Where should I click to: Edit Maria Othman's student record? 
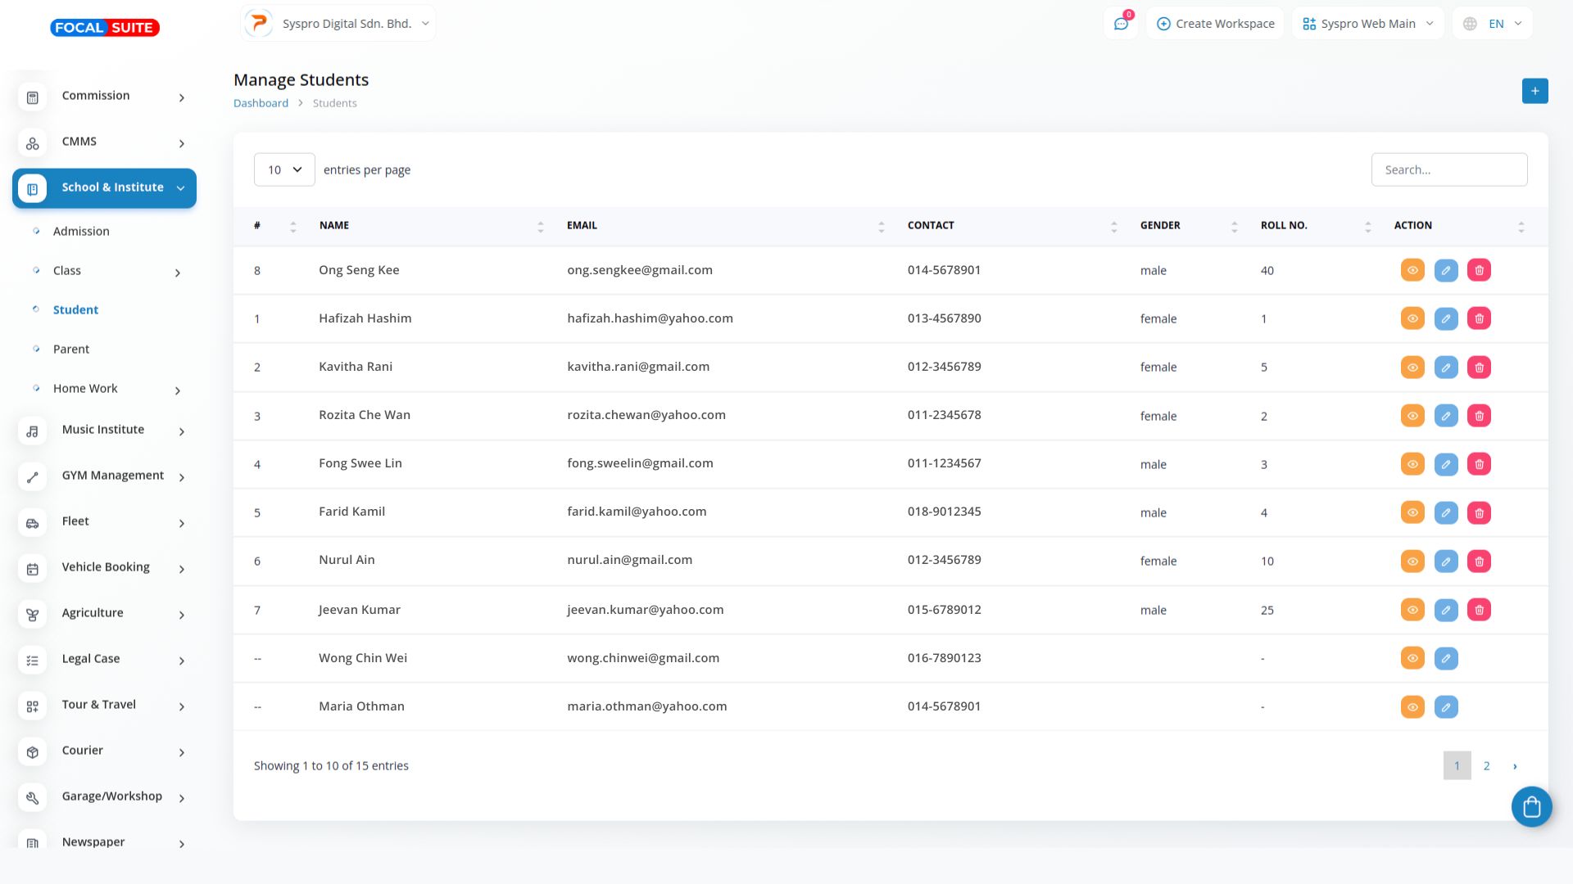1446,706
